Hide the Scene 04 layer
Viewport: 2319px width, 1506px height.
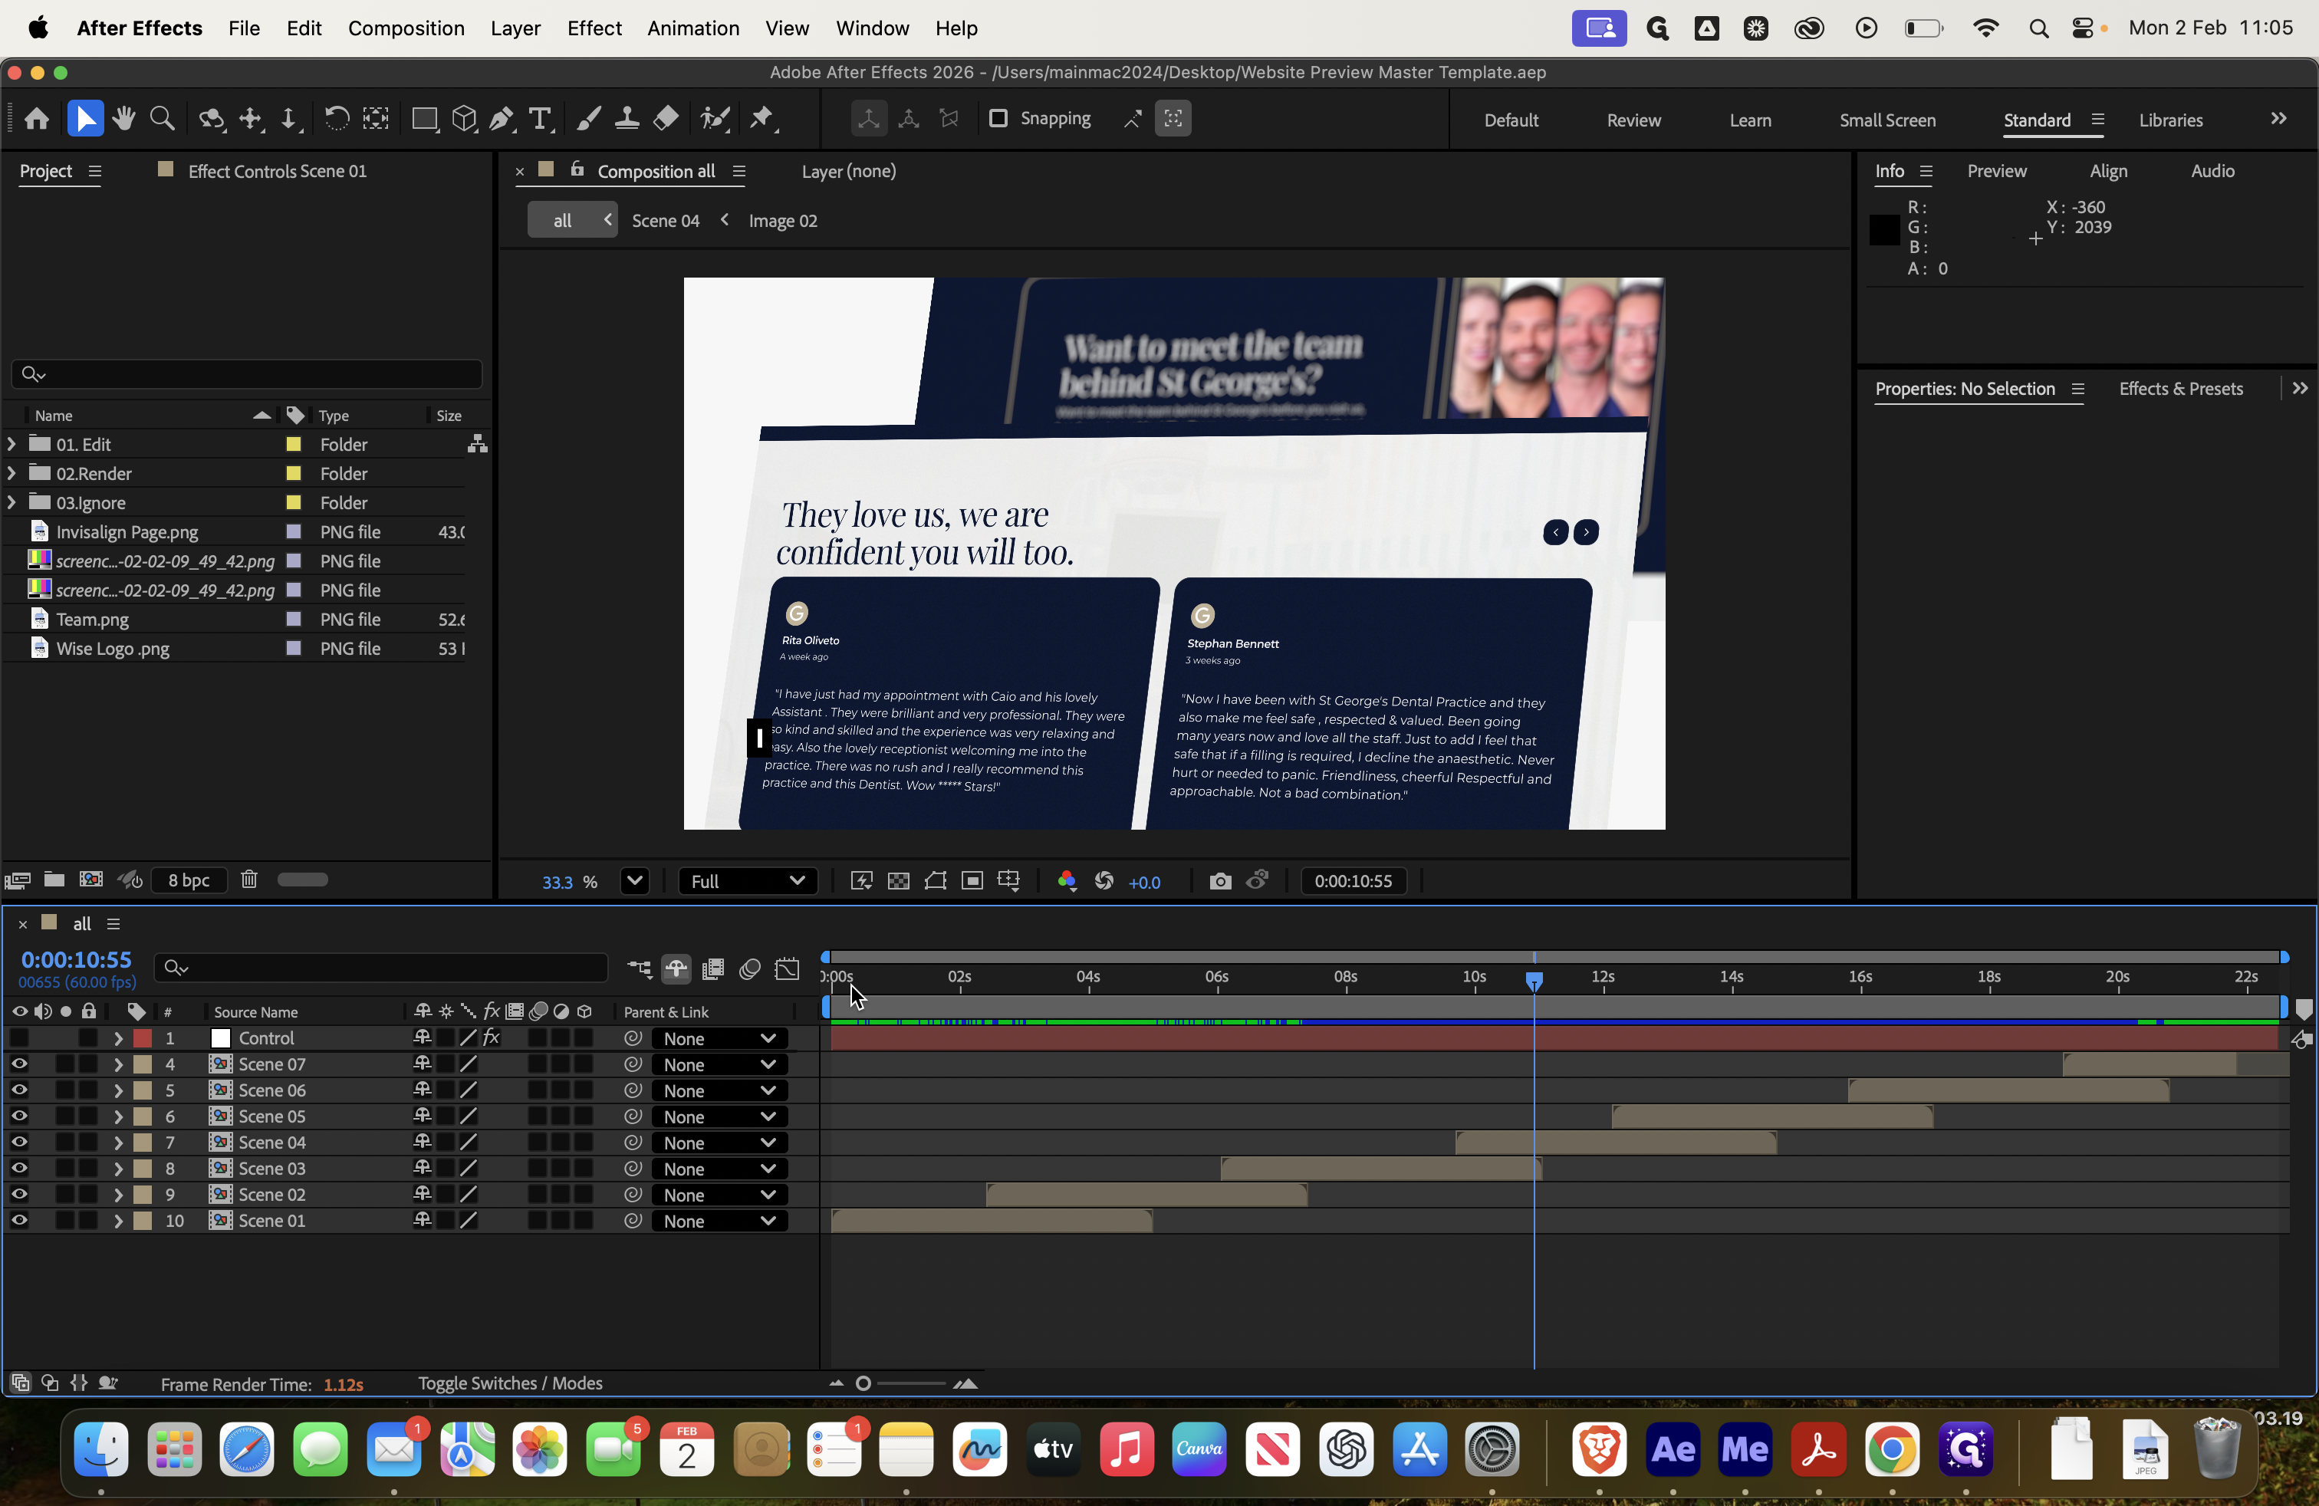coord(19,1142)
